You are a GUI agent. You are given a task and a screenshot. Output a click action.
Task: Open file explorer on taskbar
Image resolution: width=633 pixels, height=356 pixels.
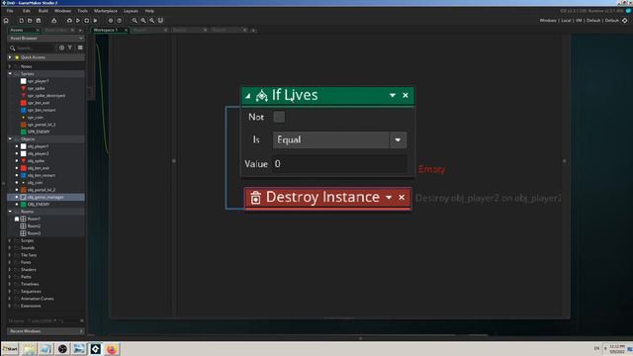pos(29,349)
